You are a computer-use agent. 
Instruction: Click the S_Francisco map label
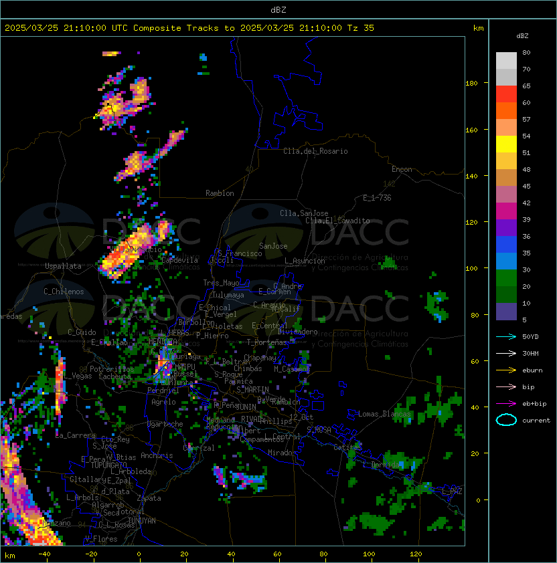pyautogui.click(x=240, y=253)
